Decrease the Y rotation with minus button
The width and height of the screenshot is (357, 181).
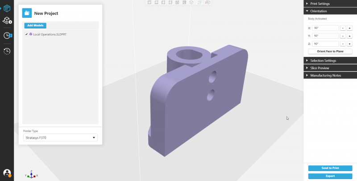click(x=343, y=36)
